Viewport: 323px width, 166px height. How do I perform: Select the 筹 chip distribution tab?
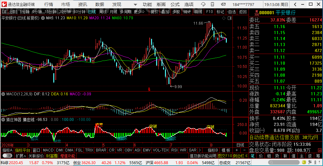(x=318, y=155)
